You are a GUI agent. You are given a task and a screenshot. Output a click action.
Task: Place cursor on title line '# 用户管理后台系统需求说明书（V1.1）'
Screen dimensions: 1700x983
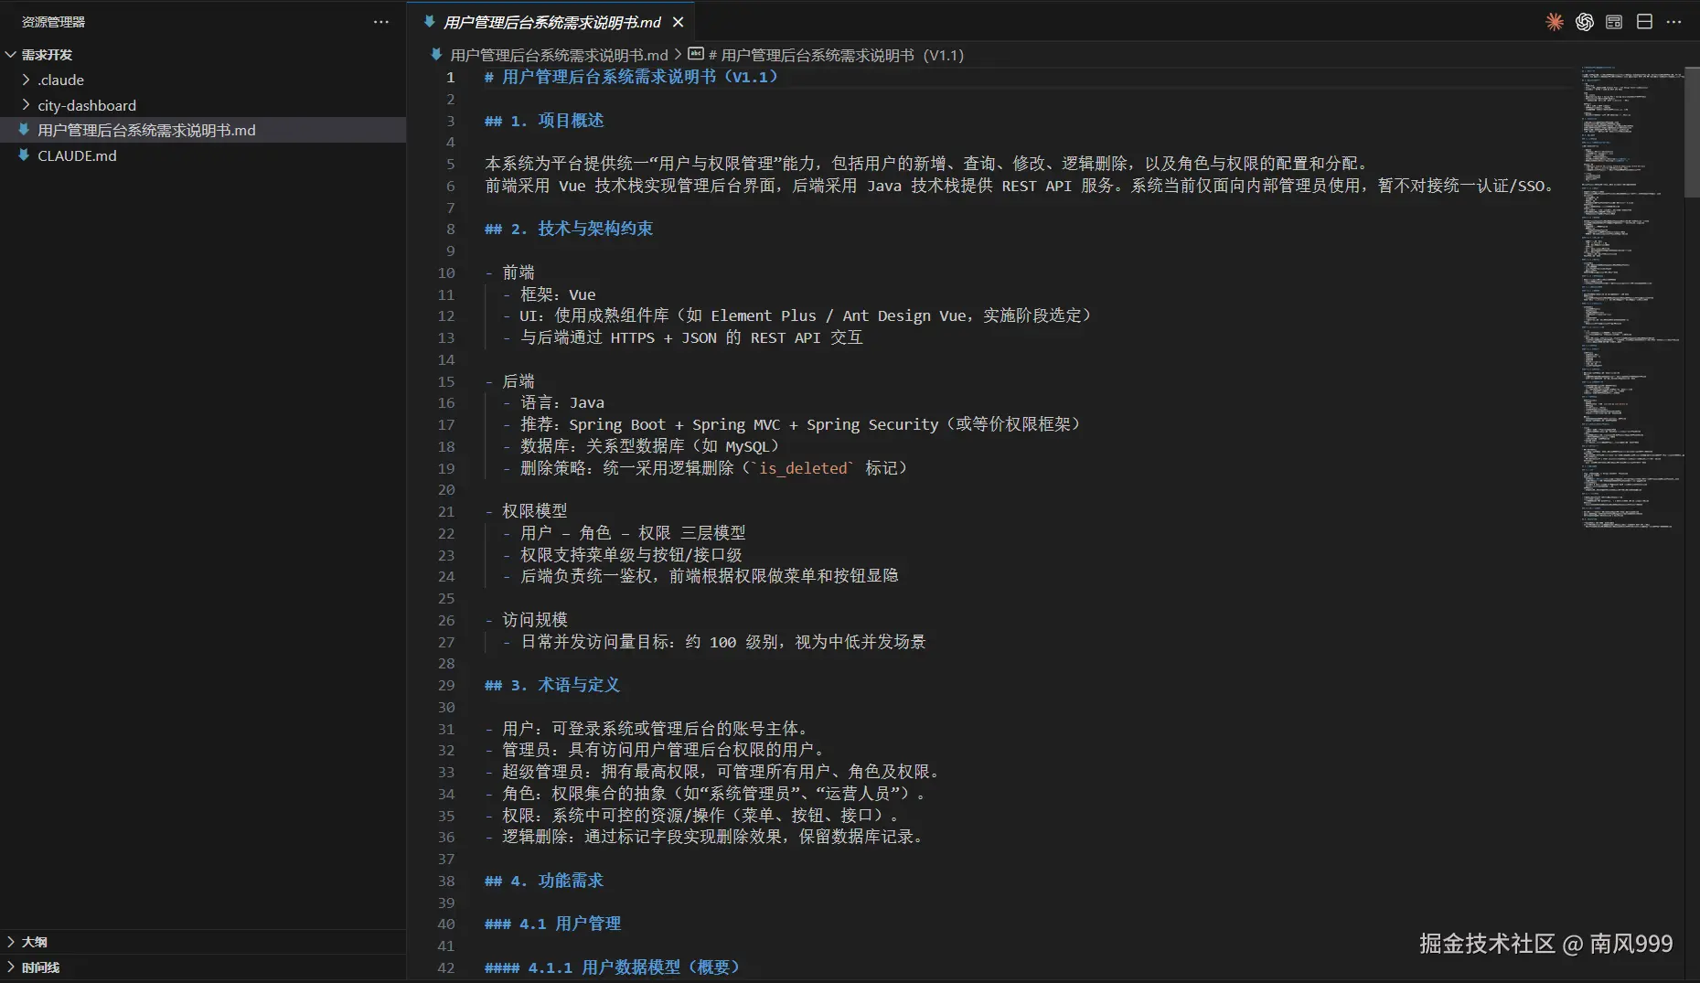point(631,77)
